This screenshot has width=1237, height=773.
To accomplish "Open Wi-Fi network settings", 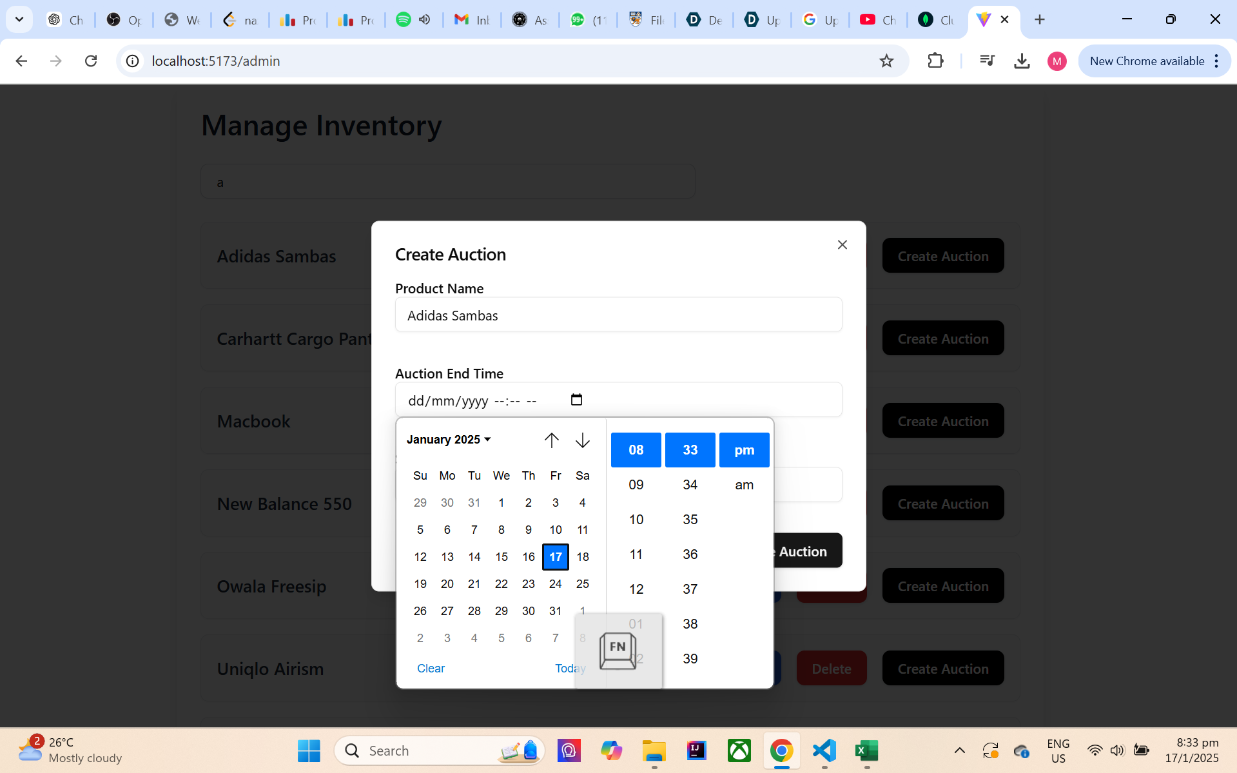I will tap(1095, 750).
